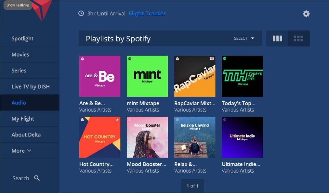Open the Search magnifier icon
This screenshot has width=329, height=193.
(37, 178)
